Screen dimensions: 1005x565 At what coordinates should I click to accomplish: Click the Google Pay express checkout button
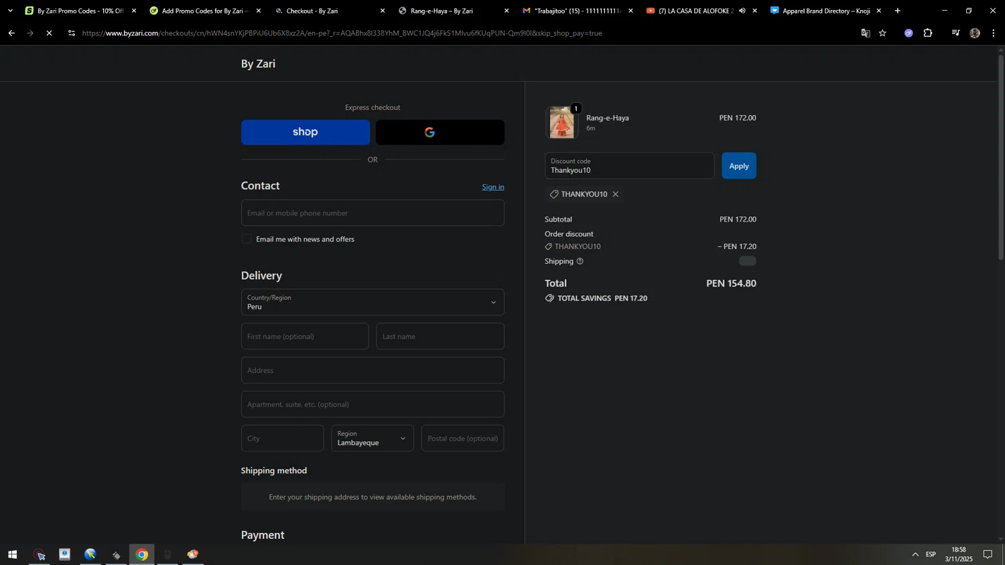[440, 132]
